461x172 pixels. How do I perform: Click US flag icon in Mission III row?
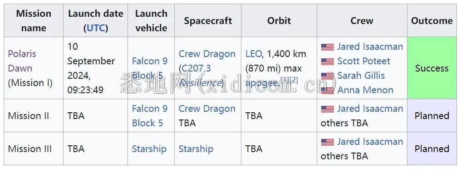coord(328,142)
